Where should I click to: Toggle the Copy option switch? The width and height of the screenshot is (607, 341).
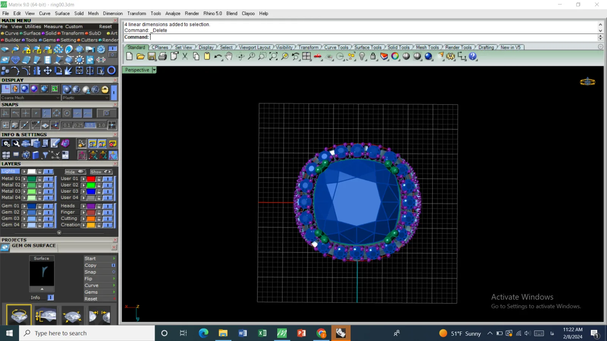click(113, 265)
